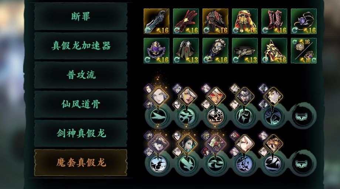Click the first empty skill slot
This screenshot has width=340, height=189.
click(303, 117)
